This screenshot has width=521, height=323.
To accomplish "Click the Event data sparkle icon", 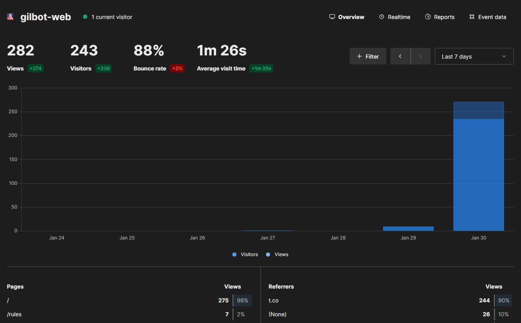I will (x=472, y=17).
